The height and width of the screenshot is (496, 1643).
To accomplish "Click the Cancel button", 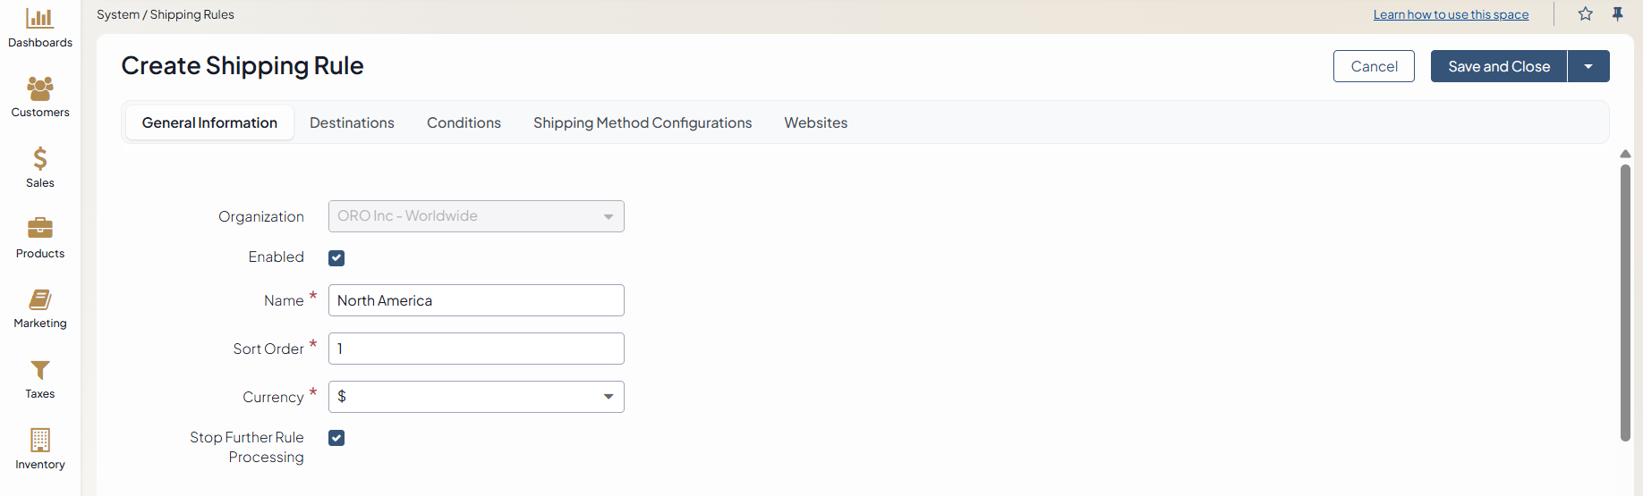I will [1374, 66].
